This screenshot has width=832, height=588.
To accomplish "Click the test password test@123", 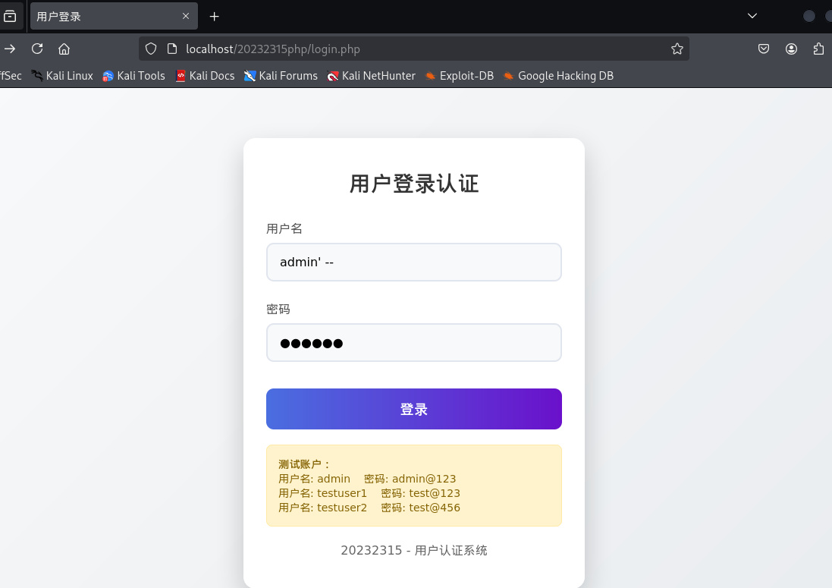I will point(435,493).
